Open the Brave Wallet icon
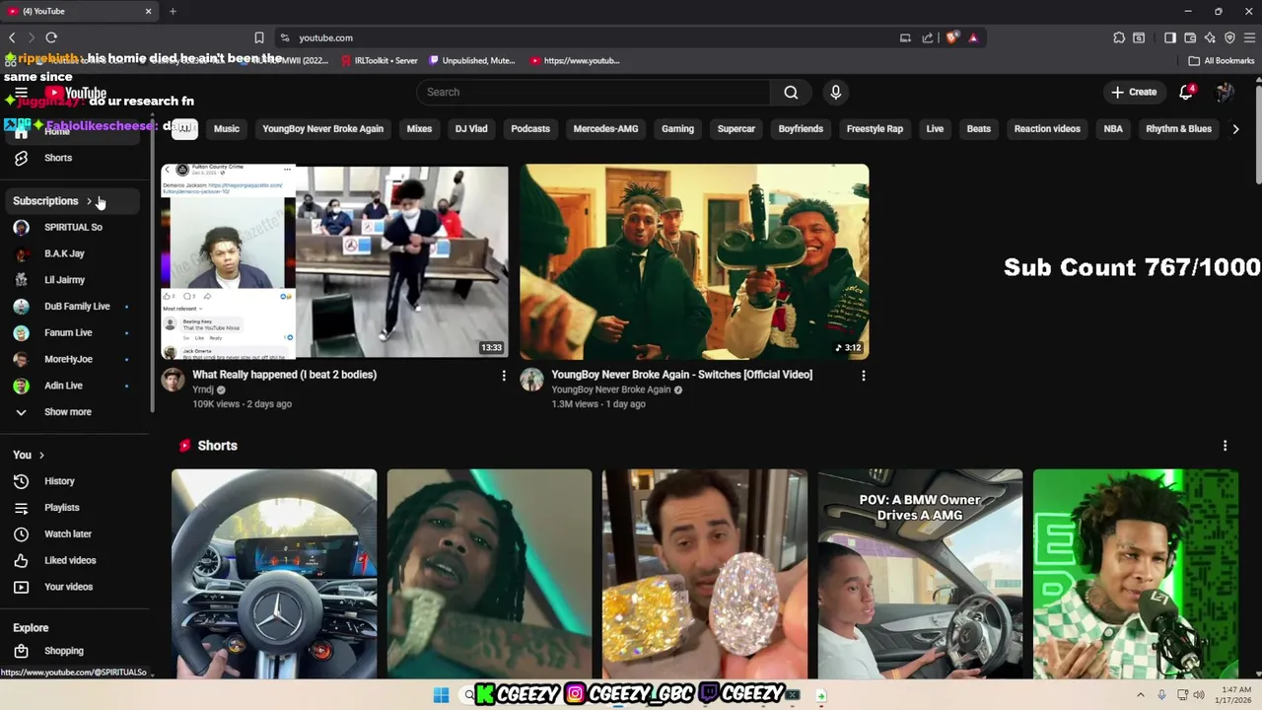This screenshot has height=710, width=1262. click(1190, 37)
